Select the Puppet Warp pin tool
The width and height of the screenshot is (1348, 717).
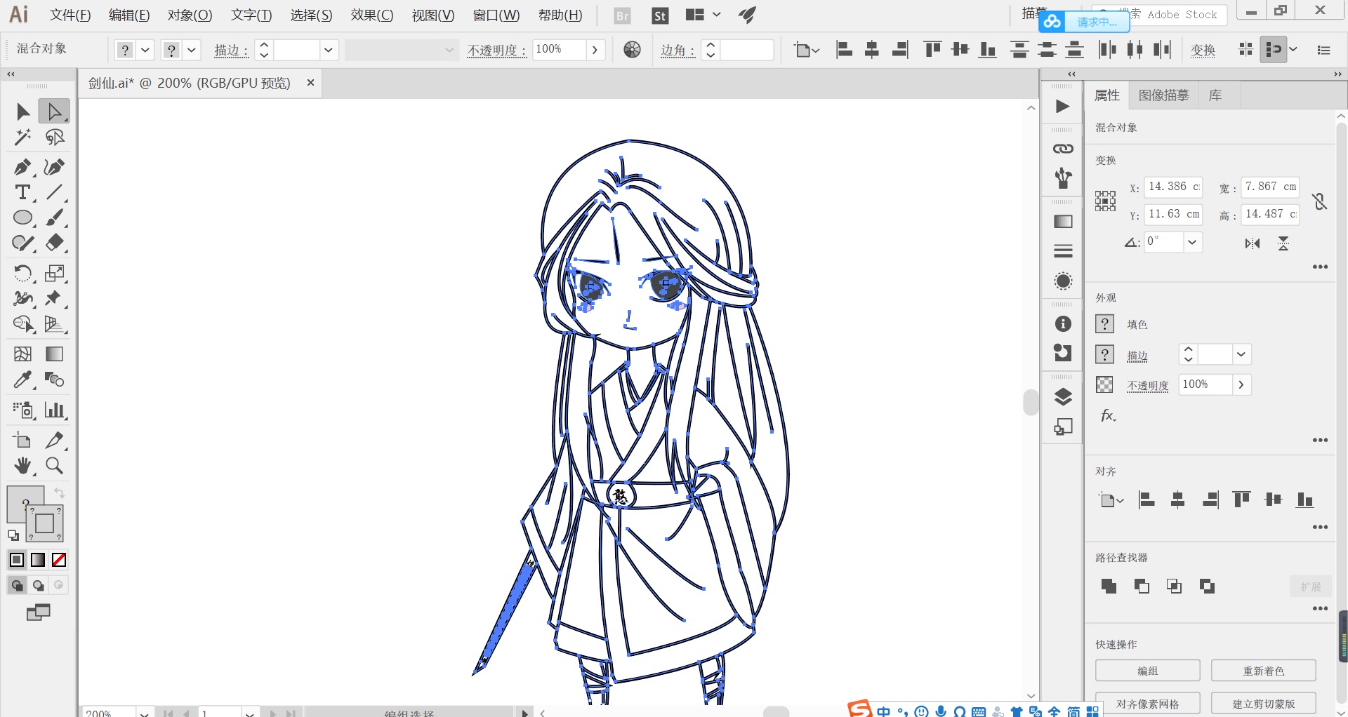click(54, 298)
